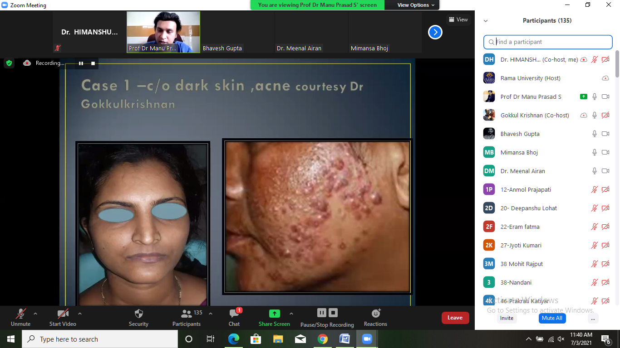Click Prof Dr Manu Prasad S camera icon
This screenshot has height=348, width=620.
605,97
